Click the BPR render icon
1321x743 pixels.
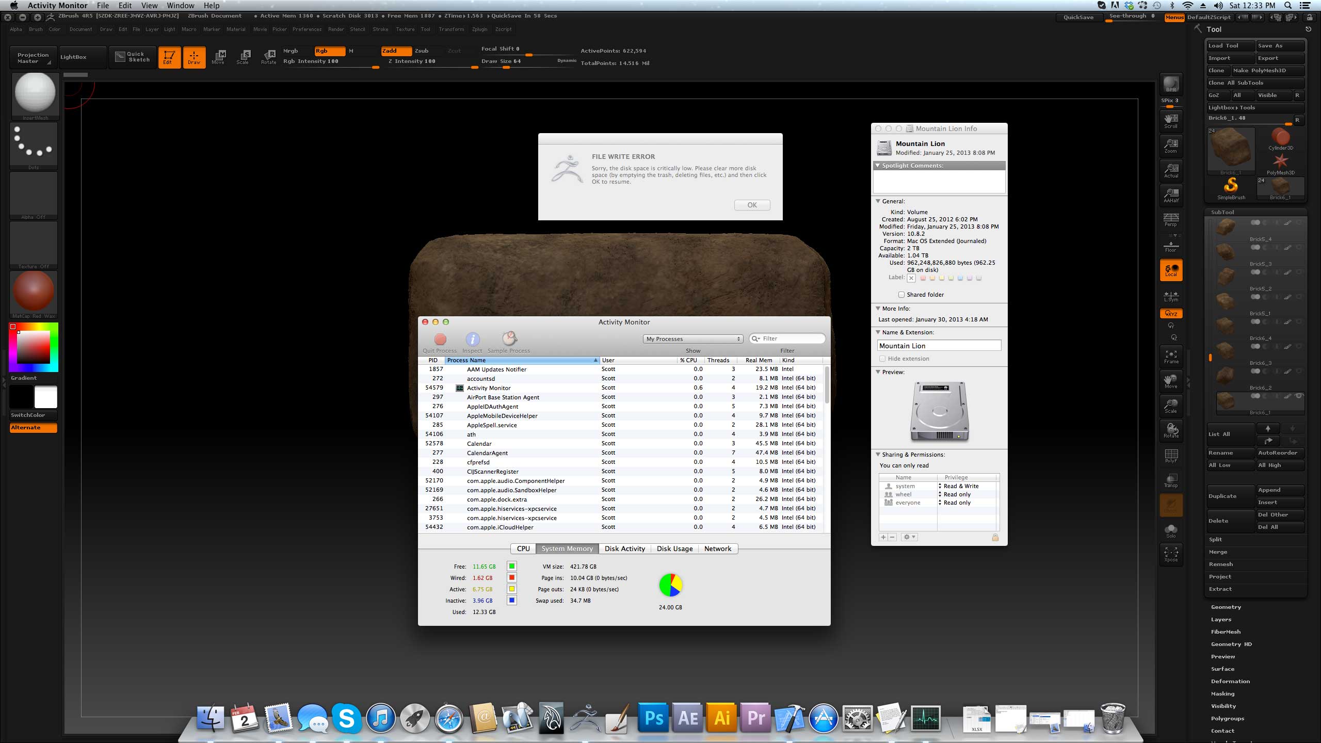tap(1171, 84)
